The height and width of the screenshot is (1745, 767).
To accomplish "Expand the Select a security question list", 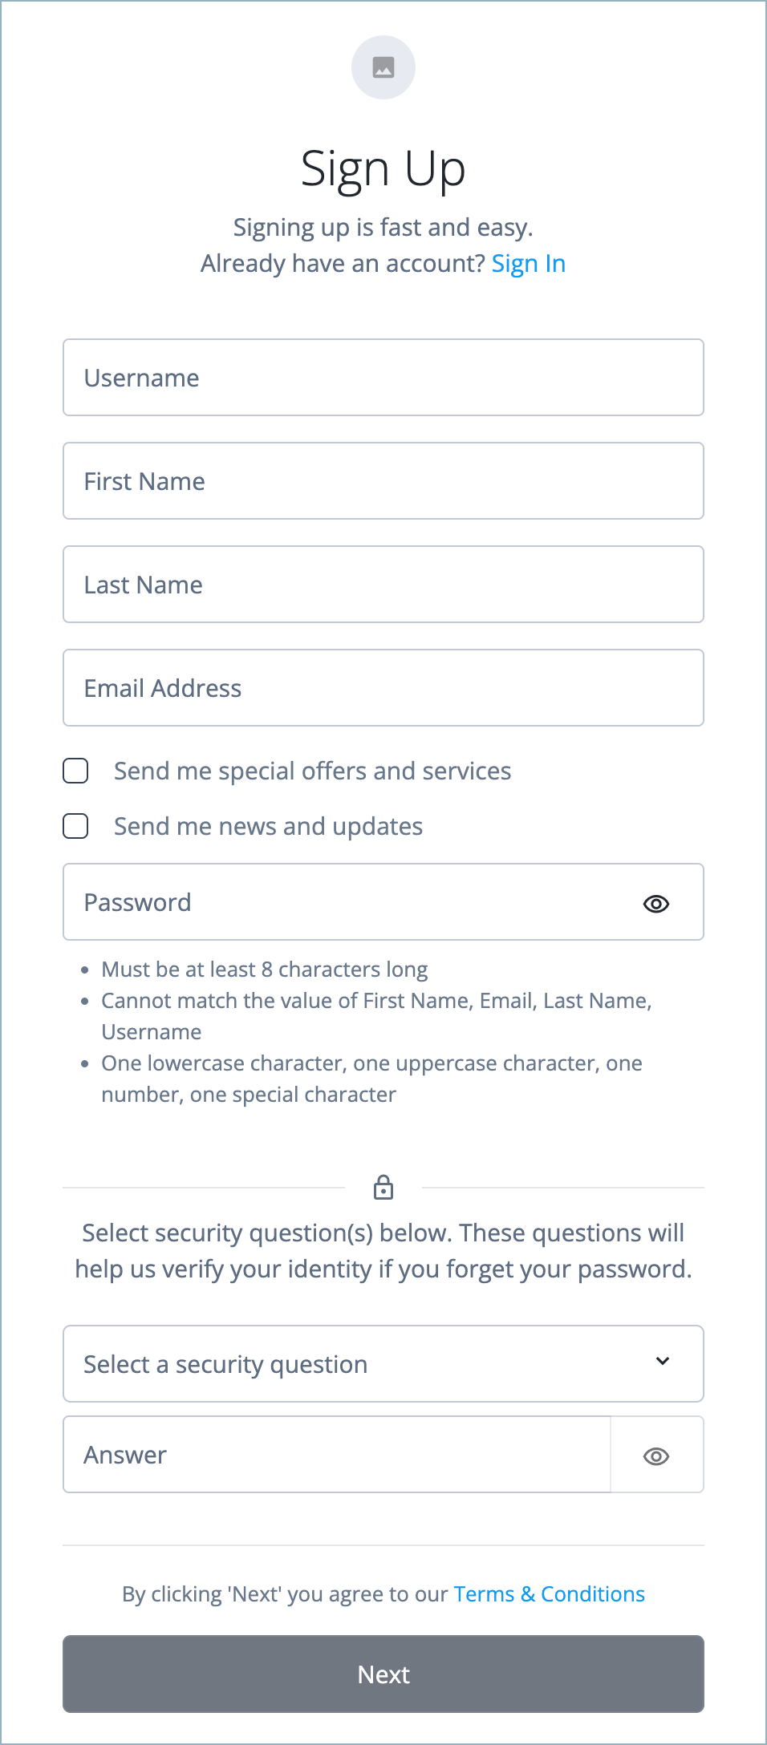I will tap(383, 1363).
